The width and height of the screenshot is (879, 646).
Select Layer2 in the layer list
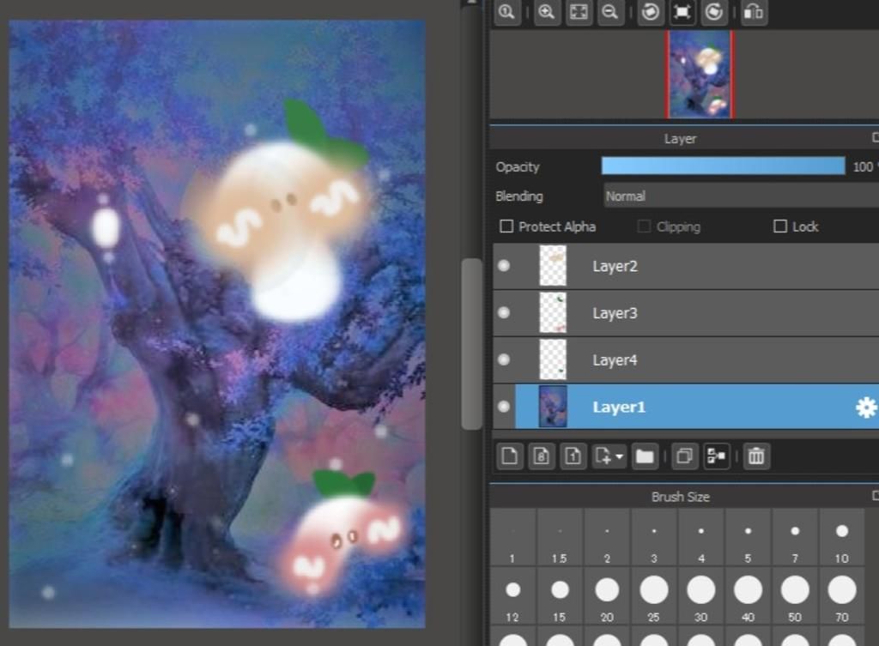[686, 266]
